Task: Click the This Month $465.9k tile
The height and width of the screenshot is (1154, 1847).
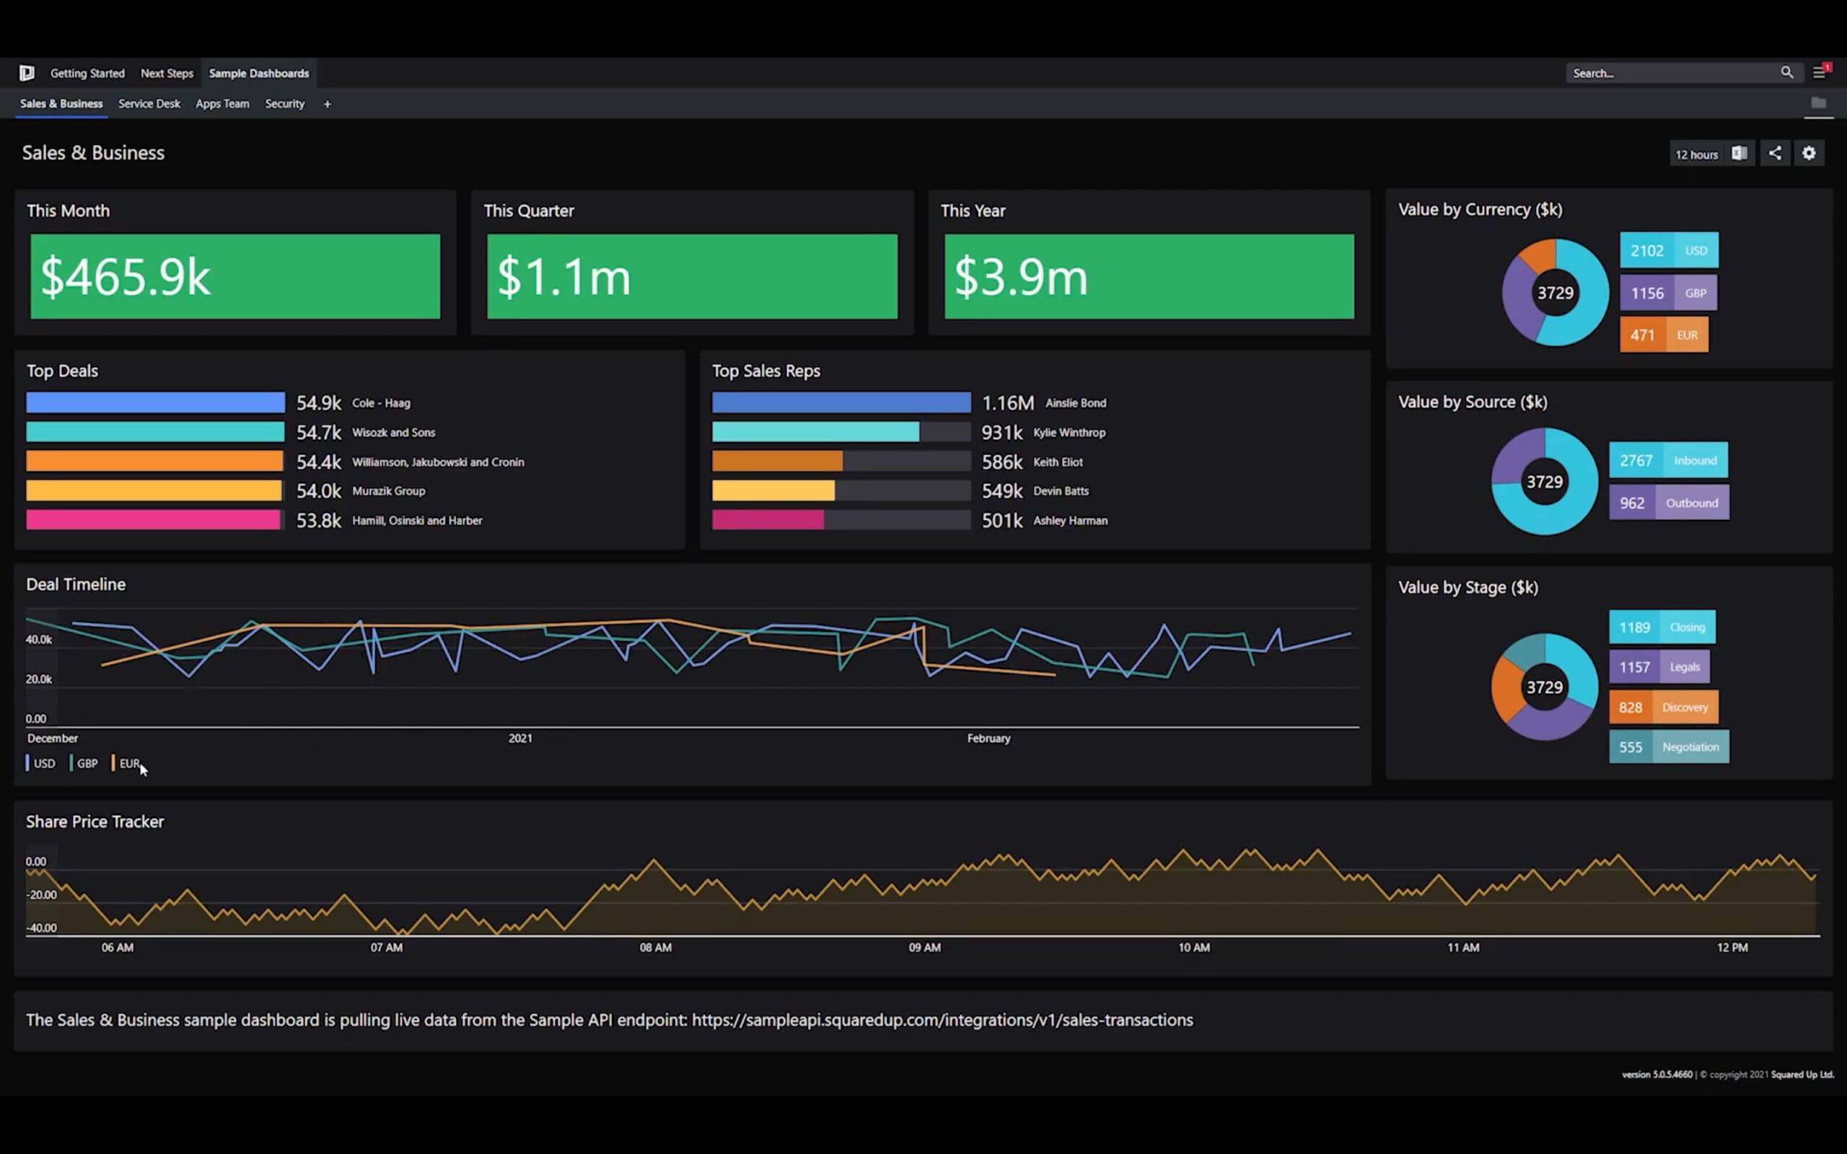Action: [x=235, y=276]
